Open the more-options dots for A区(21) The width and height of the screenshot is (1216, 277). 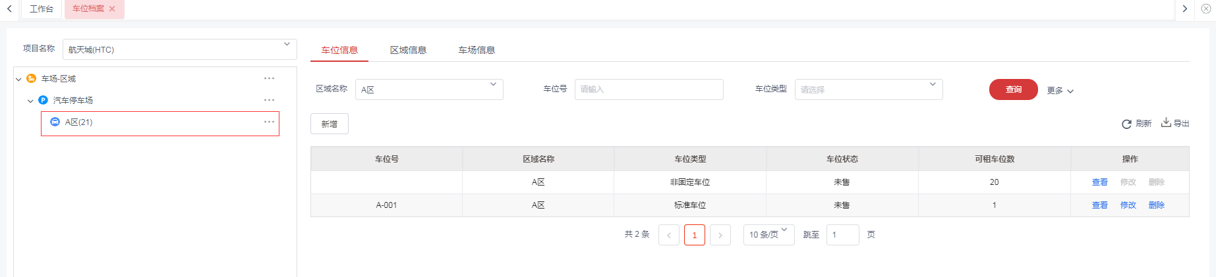coord(269,122)
